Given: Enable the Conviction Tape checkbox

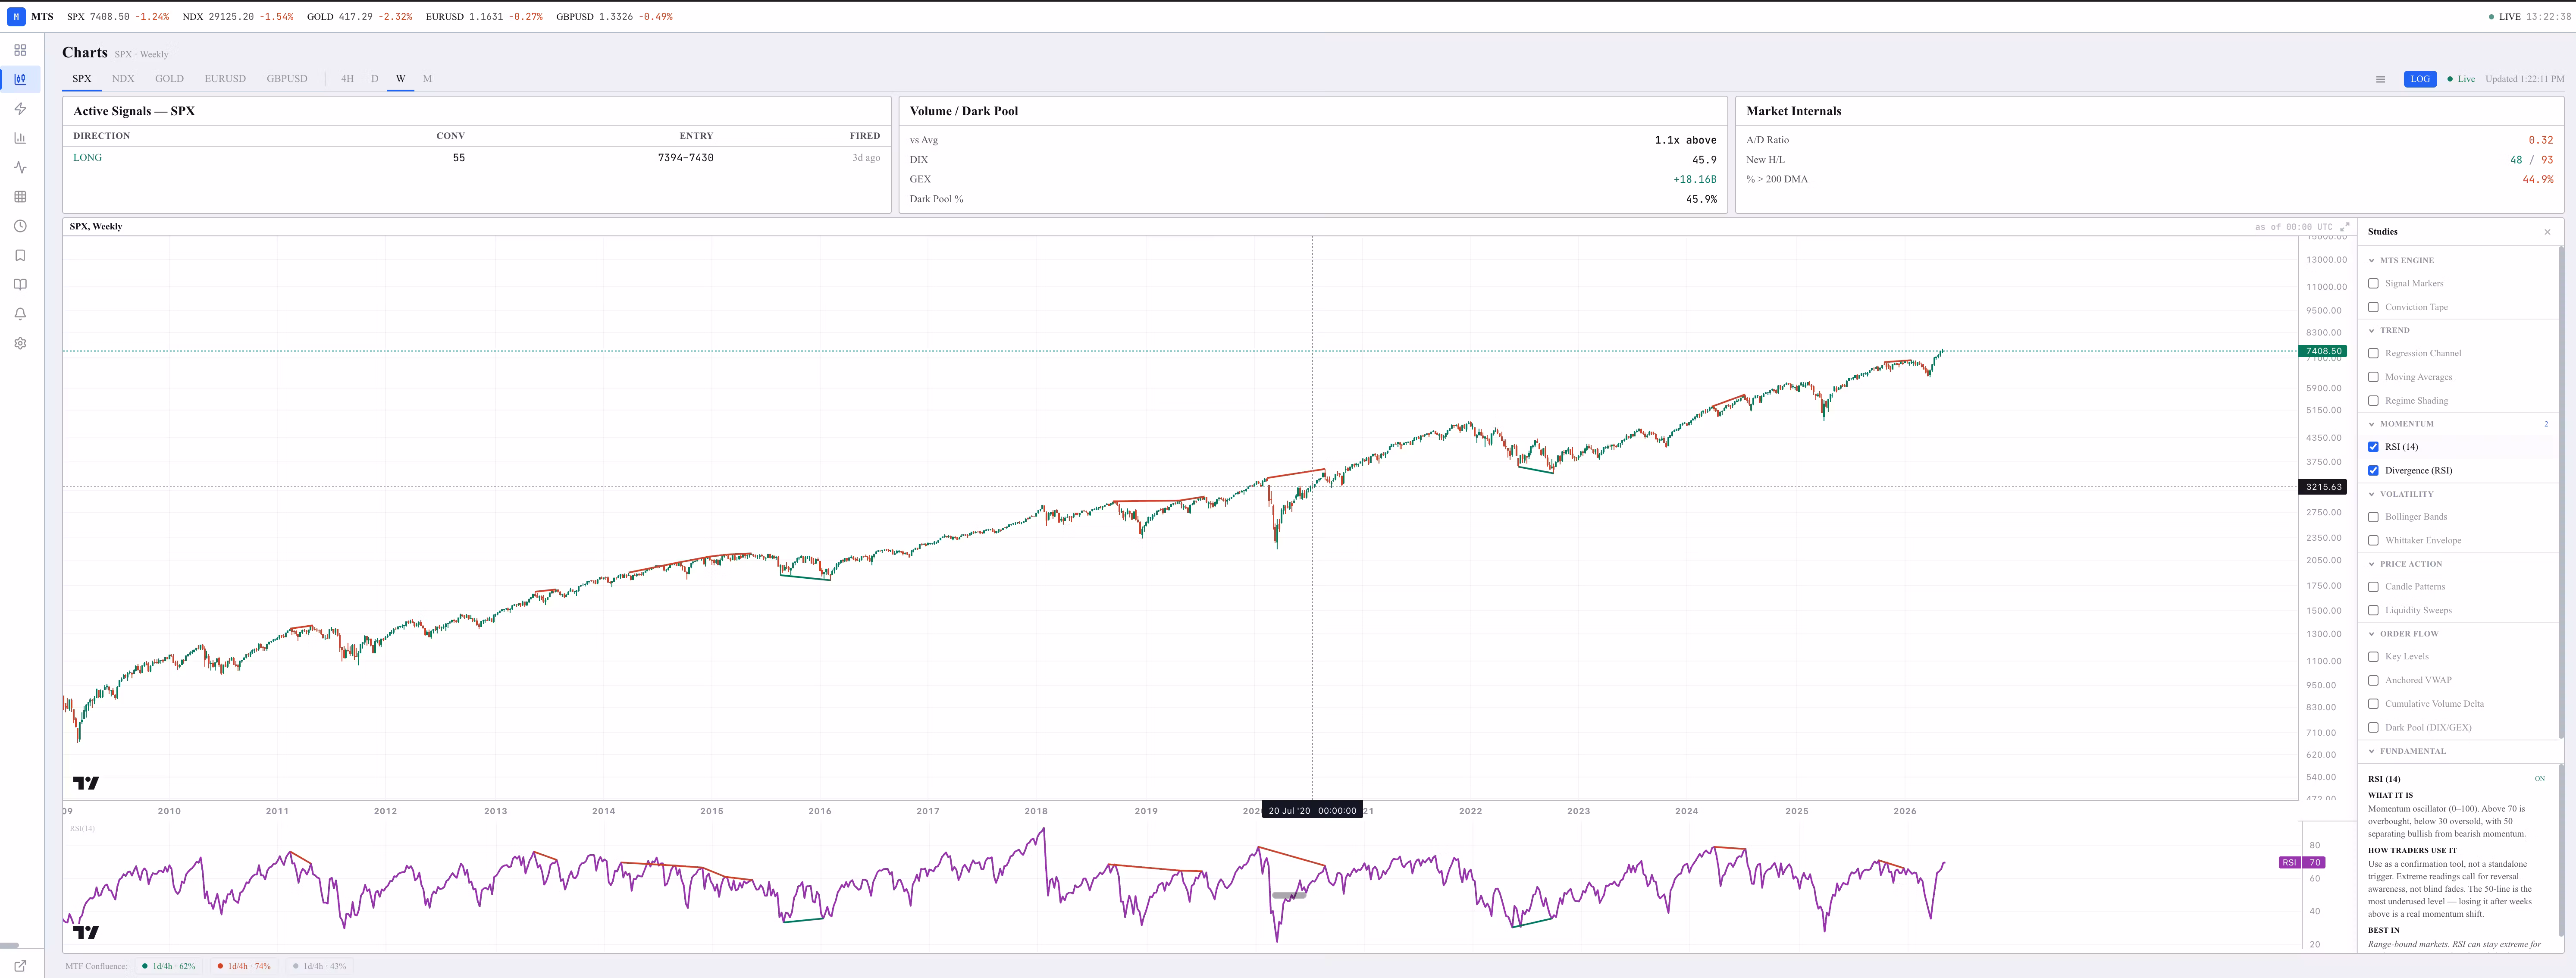Looking at the screenshot, I should (x=2373, y=307).
